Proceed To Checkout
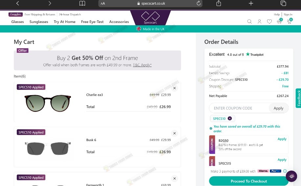 [x=249, y=181]
